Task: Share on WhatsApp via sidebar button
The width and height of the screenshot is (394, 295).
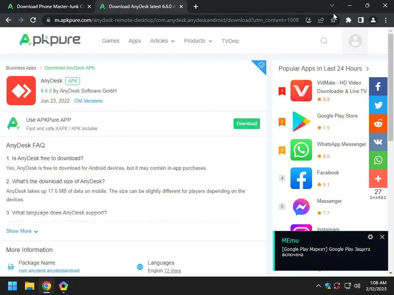Action: (378, 160)
